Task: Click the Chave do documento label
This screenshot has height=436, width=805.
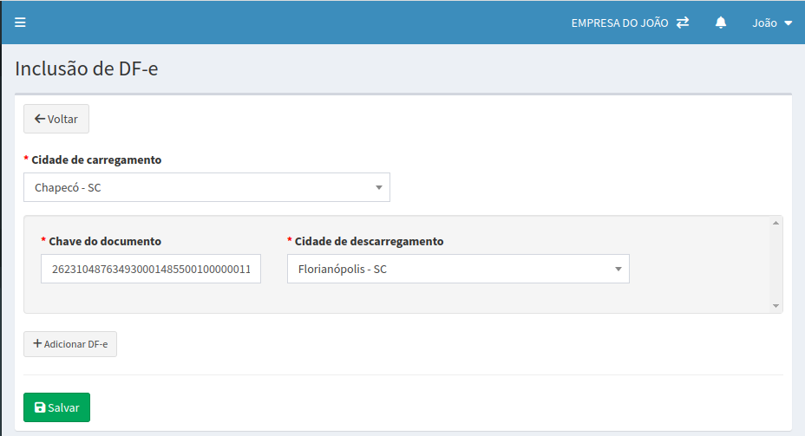Action: coord(105,241)
